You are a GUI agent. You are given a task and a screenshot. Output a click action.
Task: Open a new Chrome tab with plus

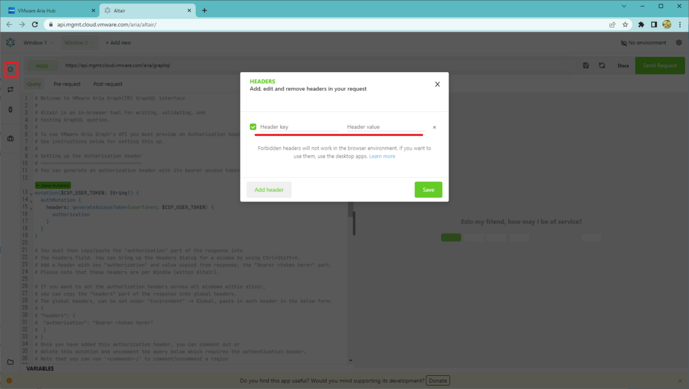click(204, 10)
